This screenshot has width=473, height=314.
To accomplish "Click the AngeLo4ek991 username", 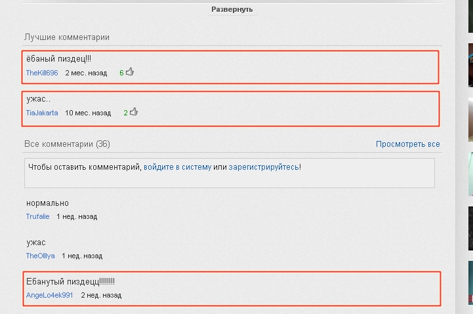I will (x=49, y=295).
